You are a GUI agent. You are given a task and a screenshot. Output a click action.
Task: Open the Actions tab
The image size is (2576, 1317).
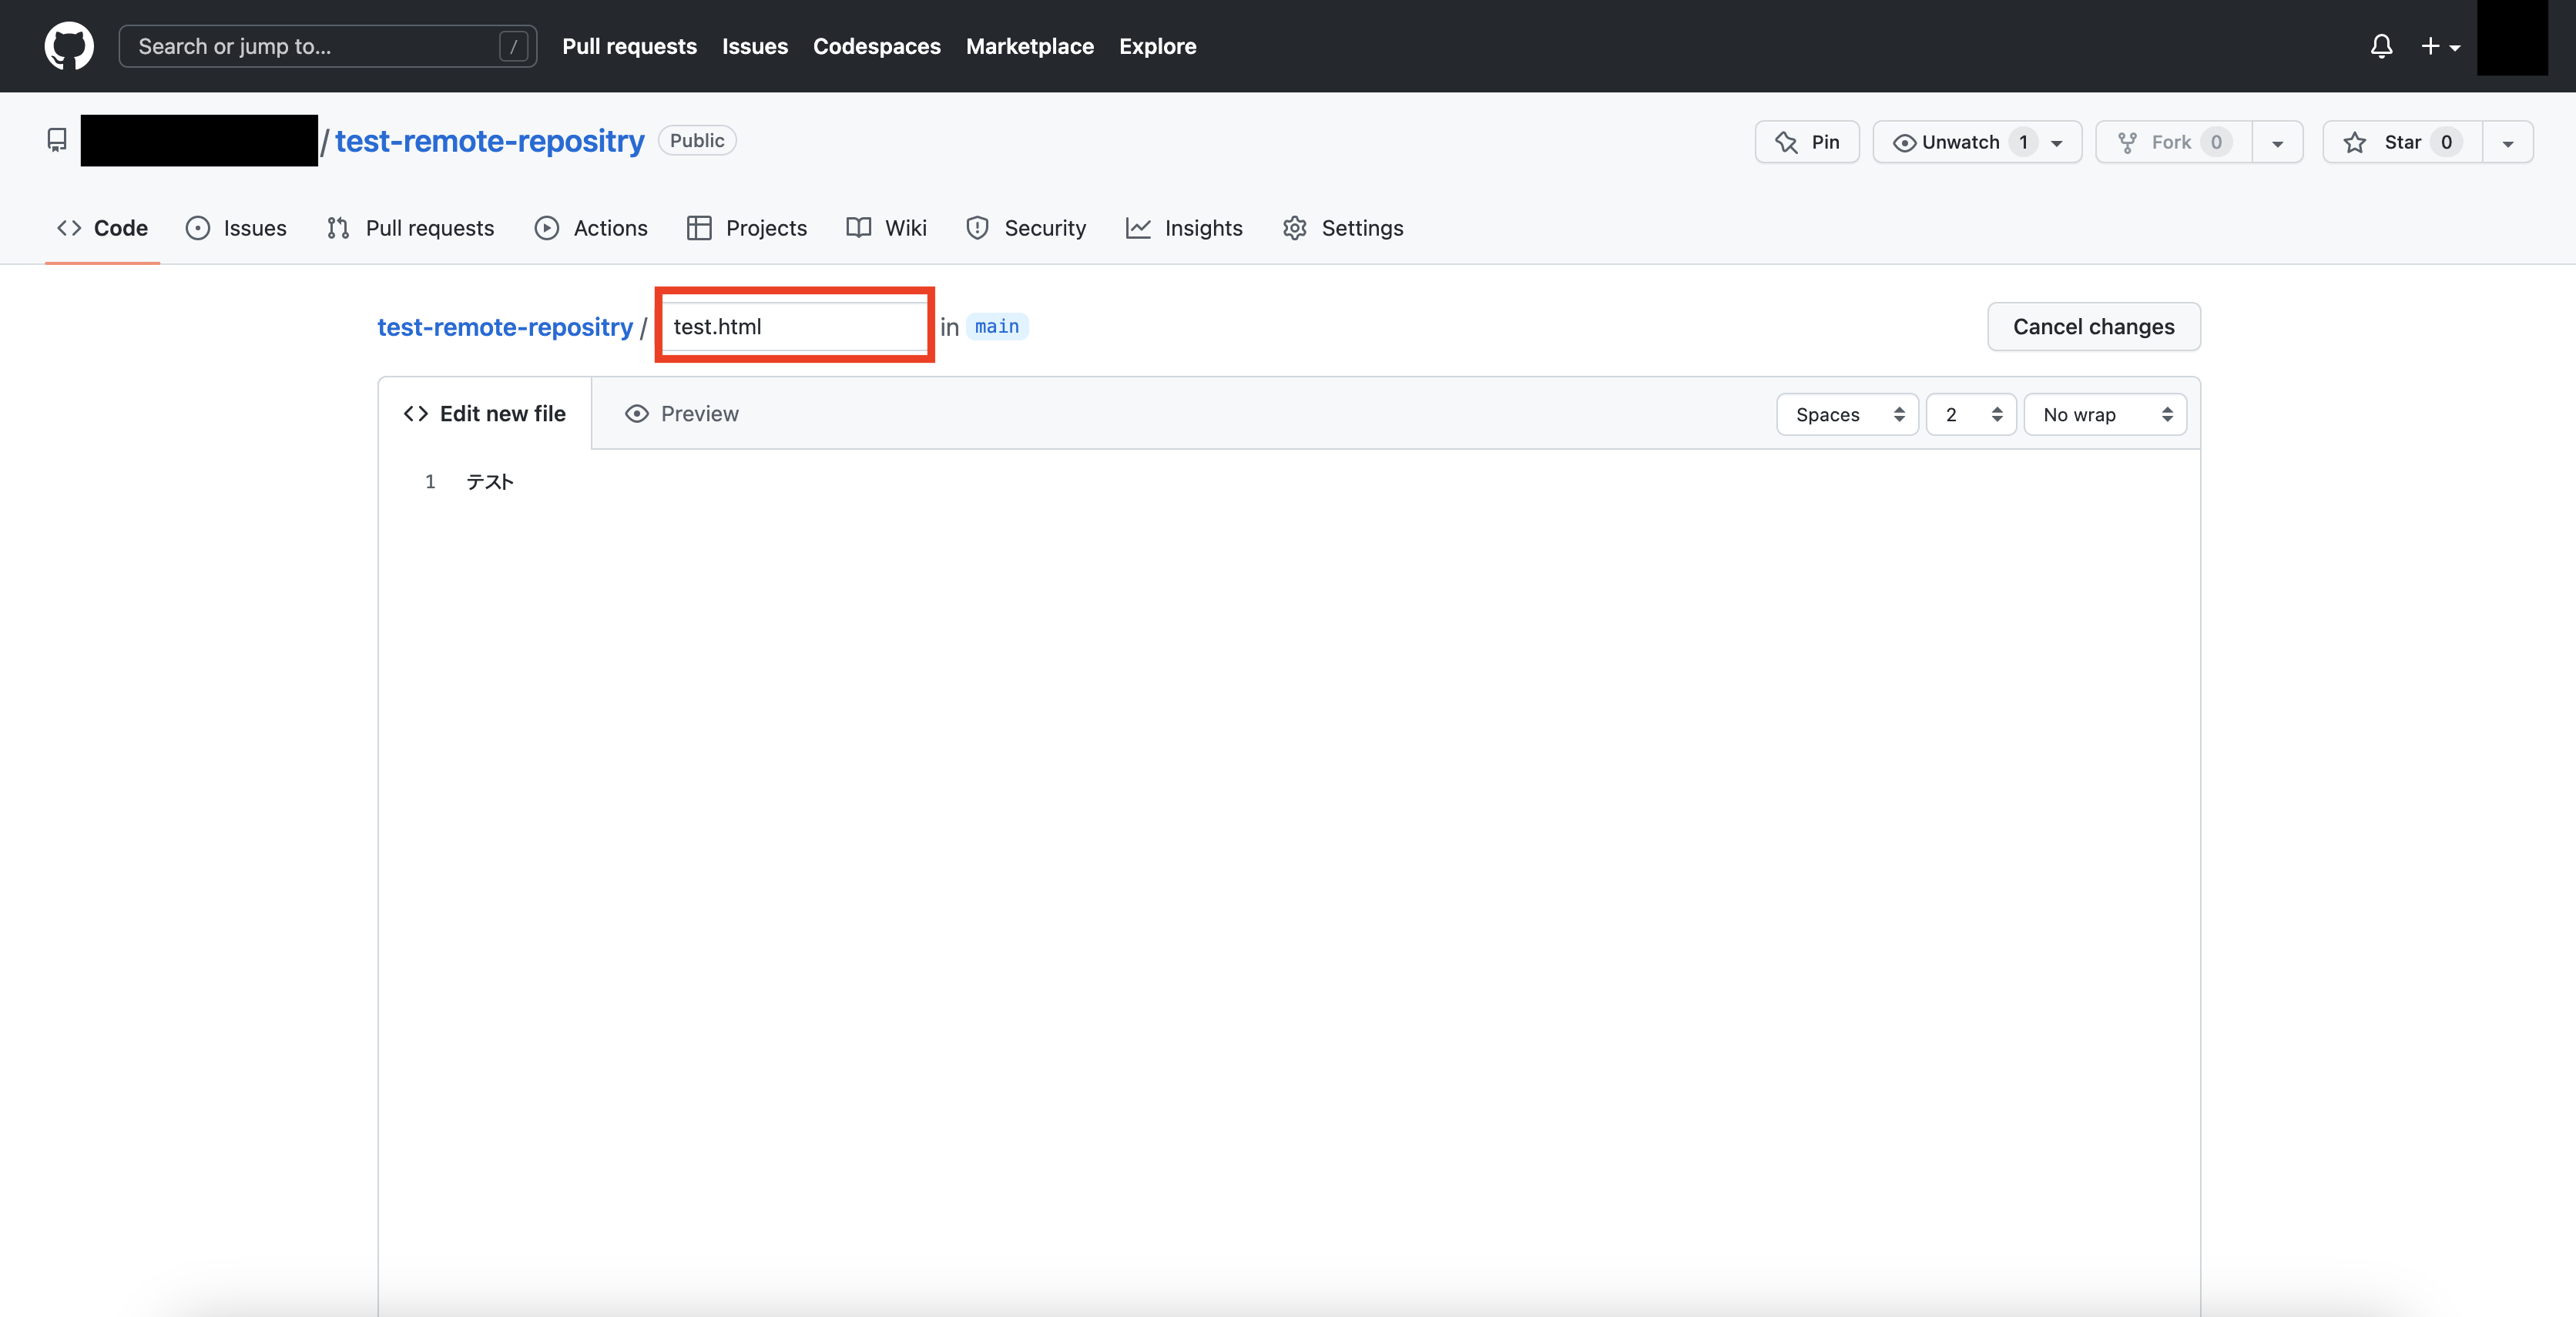coord(591,228)
